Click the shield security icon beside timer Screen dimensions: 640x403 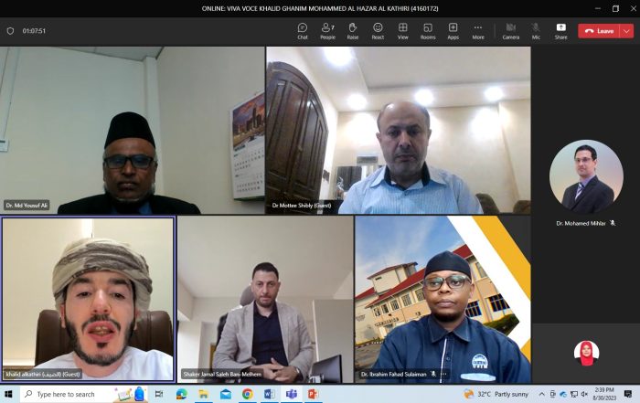[x=11, y=30]
